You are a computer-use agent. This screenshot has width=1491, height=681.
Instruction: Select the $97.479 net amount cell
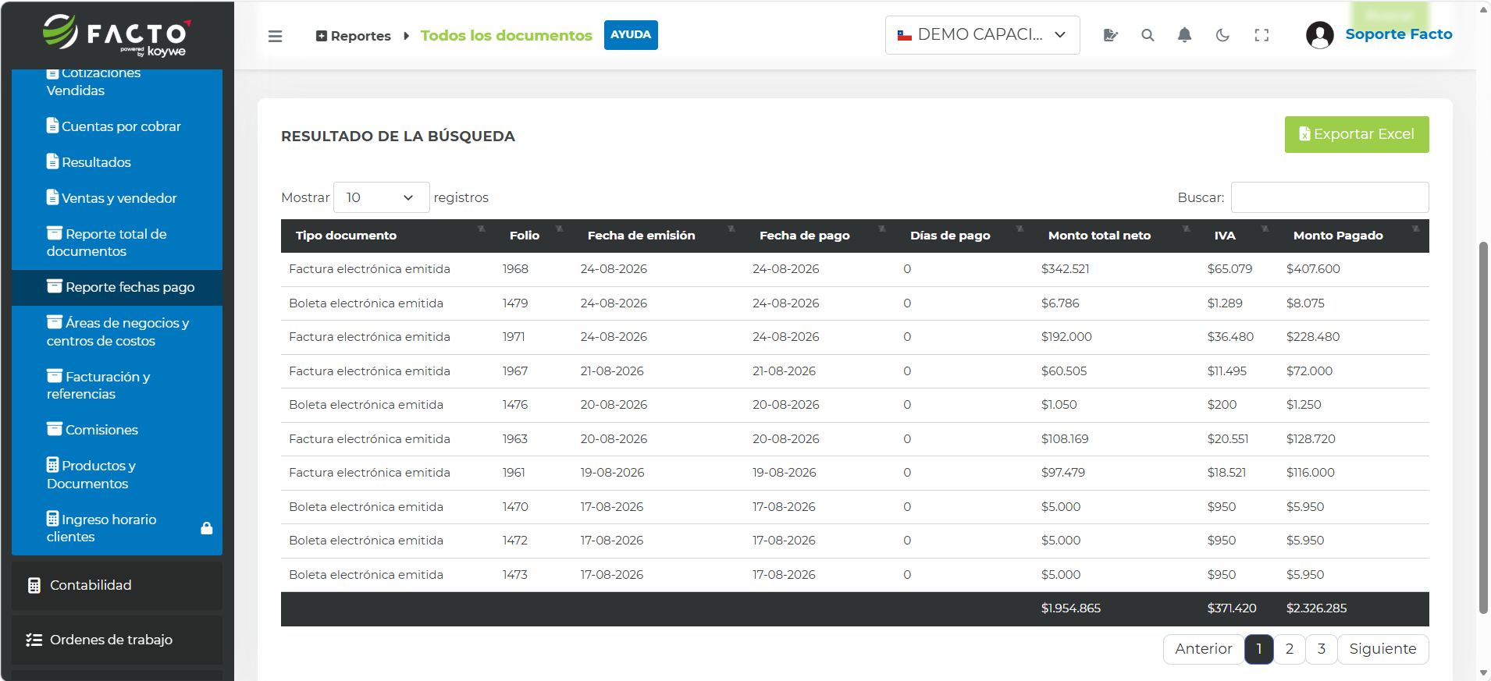1062,473
